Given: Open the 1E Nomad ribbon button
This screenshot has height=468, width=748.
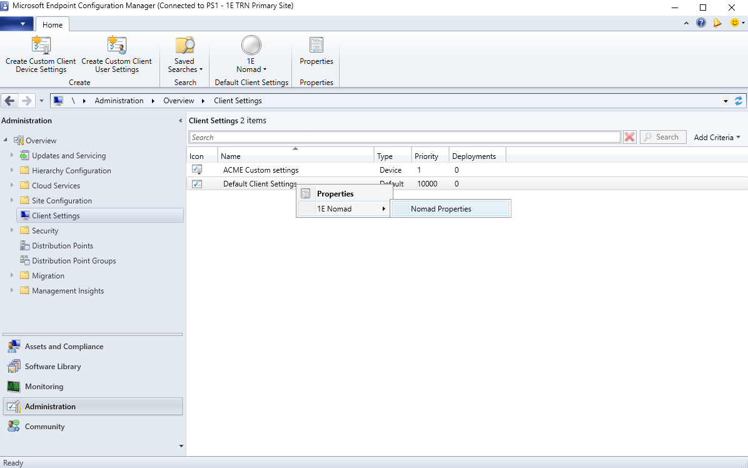Looking at the screenshot, I should (x=251, y=55).
